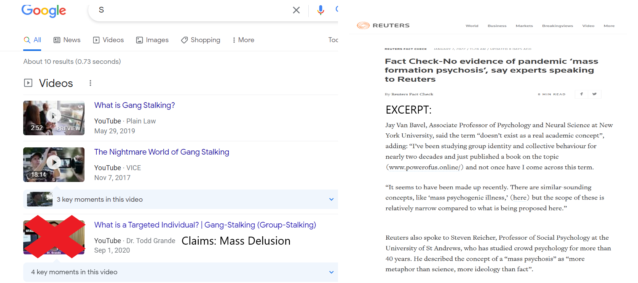Viewport: 638px width, 283px height.
Task: Open the Reuters More menu
Action: (609, 26)
